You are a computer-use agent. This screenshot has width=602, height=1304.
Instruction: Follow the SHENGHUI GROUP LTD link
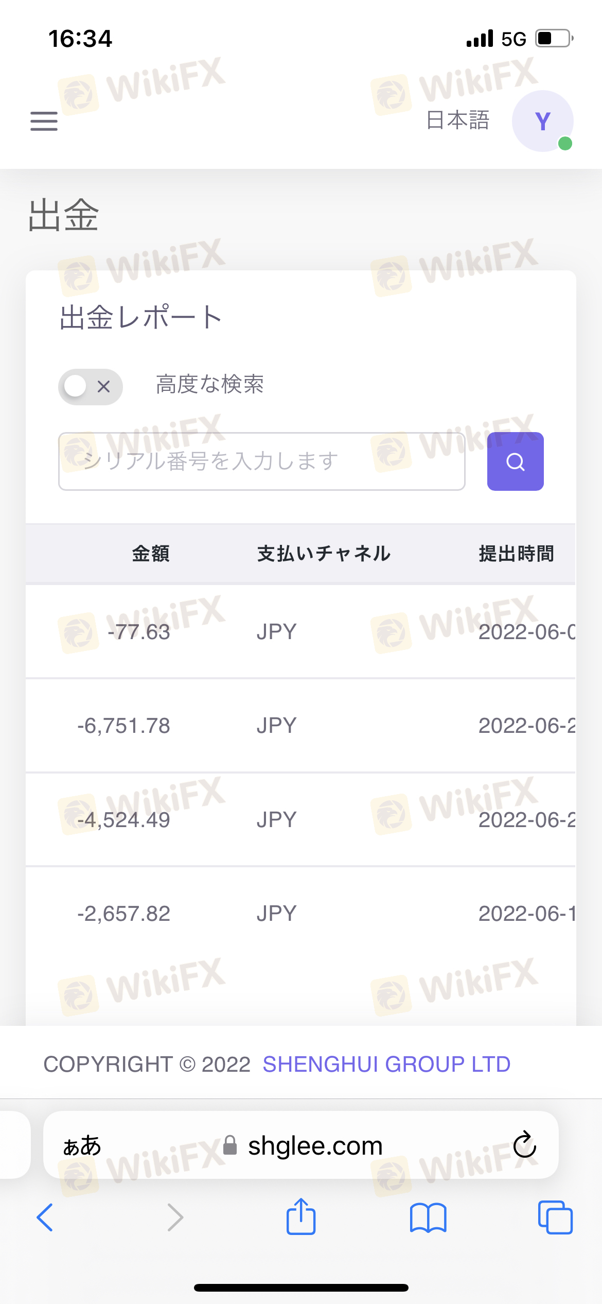386,1064
